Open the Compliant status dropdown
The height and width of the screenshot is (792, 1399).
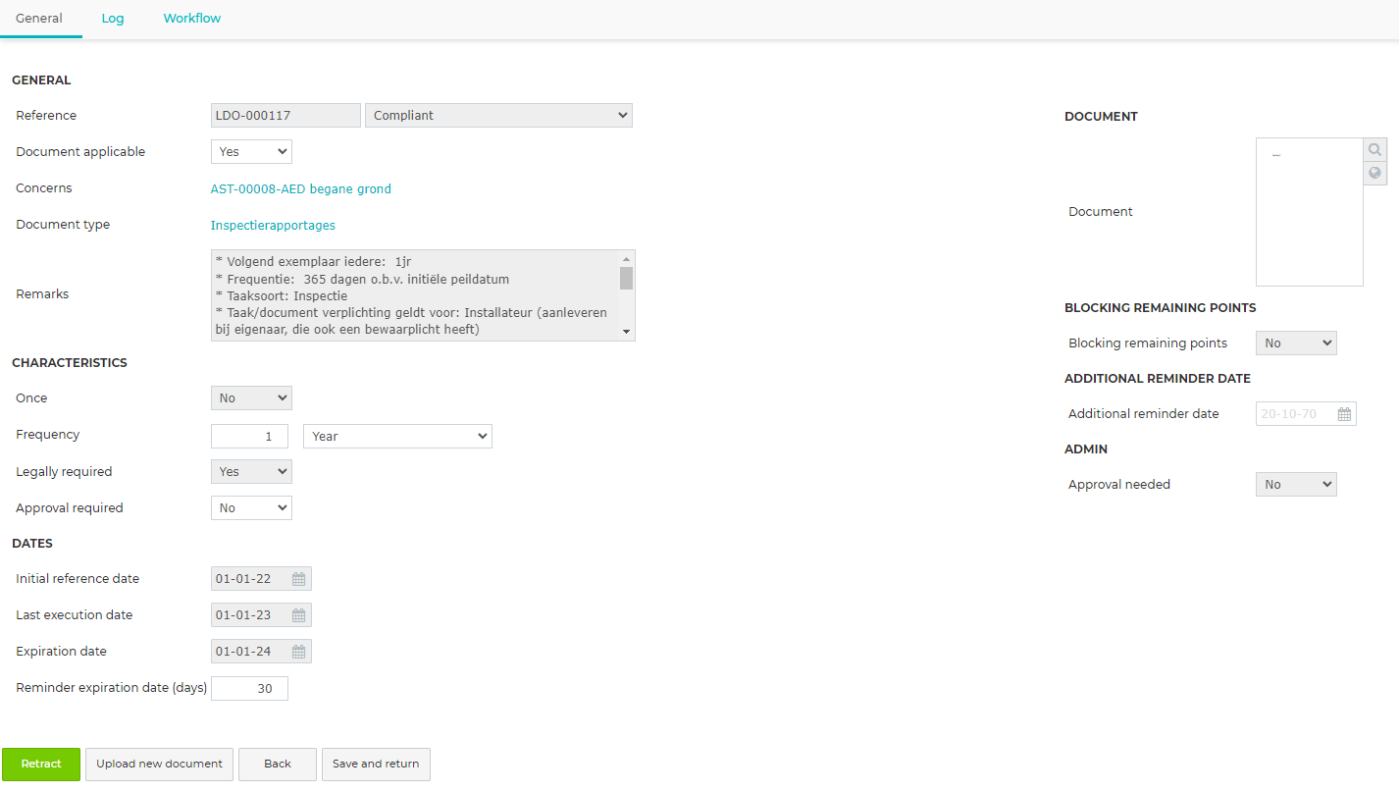[498, 116]
